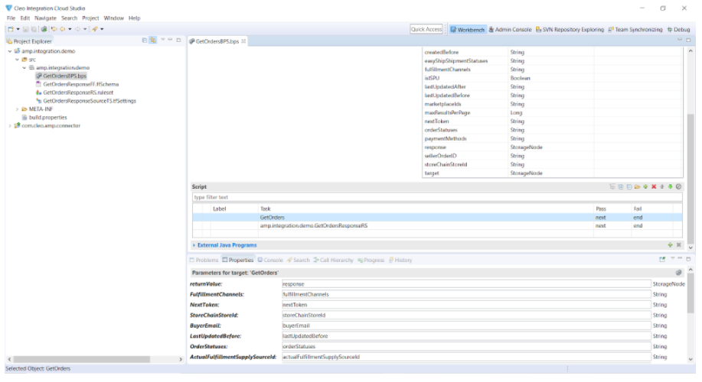
Task: Click the green move down arrow in Script
Action: tap(670, 186)
